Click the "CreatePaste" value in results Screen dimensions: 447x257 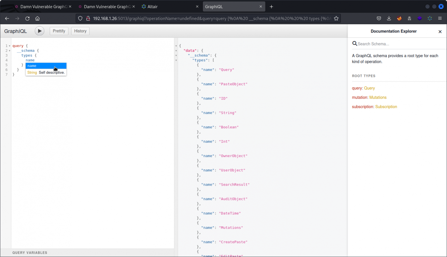tap(233, 242)
